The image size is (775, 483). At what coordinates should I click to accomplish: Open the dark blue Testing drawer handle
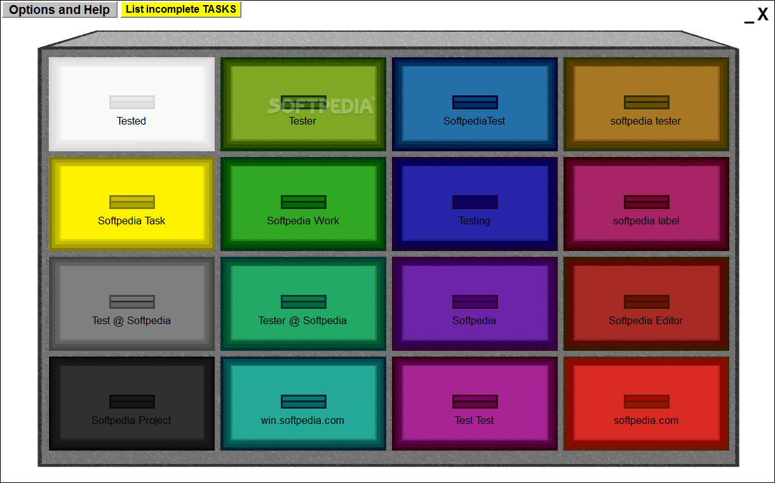(x=475, y=202)
